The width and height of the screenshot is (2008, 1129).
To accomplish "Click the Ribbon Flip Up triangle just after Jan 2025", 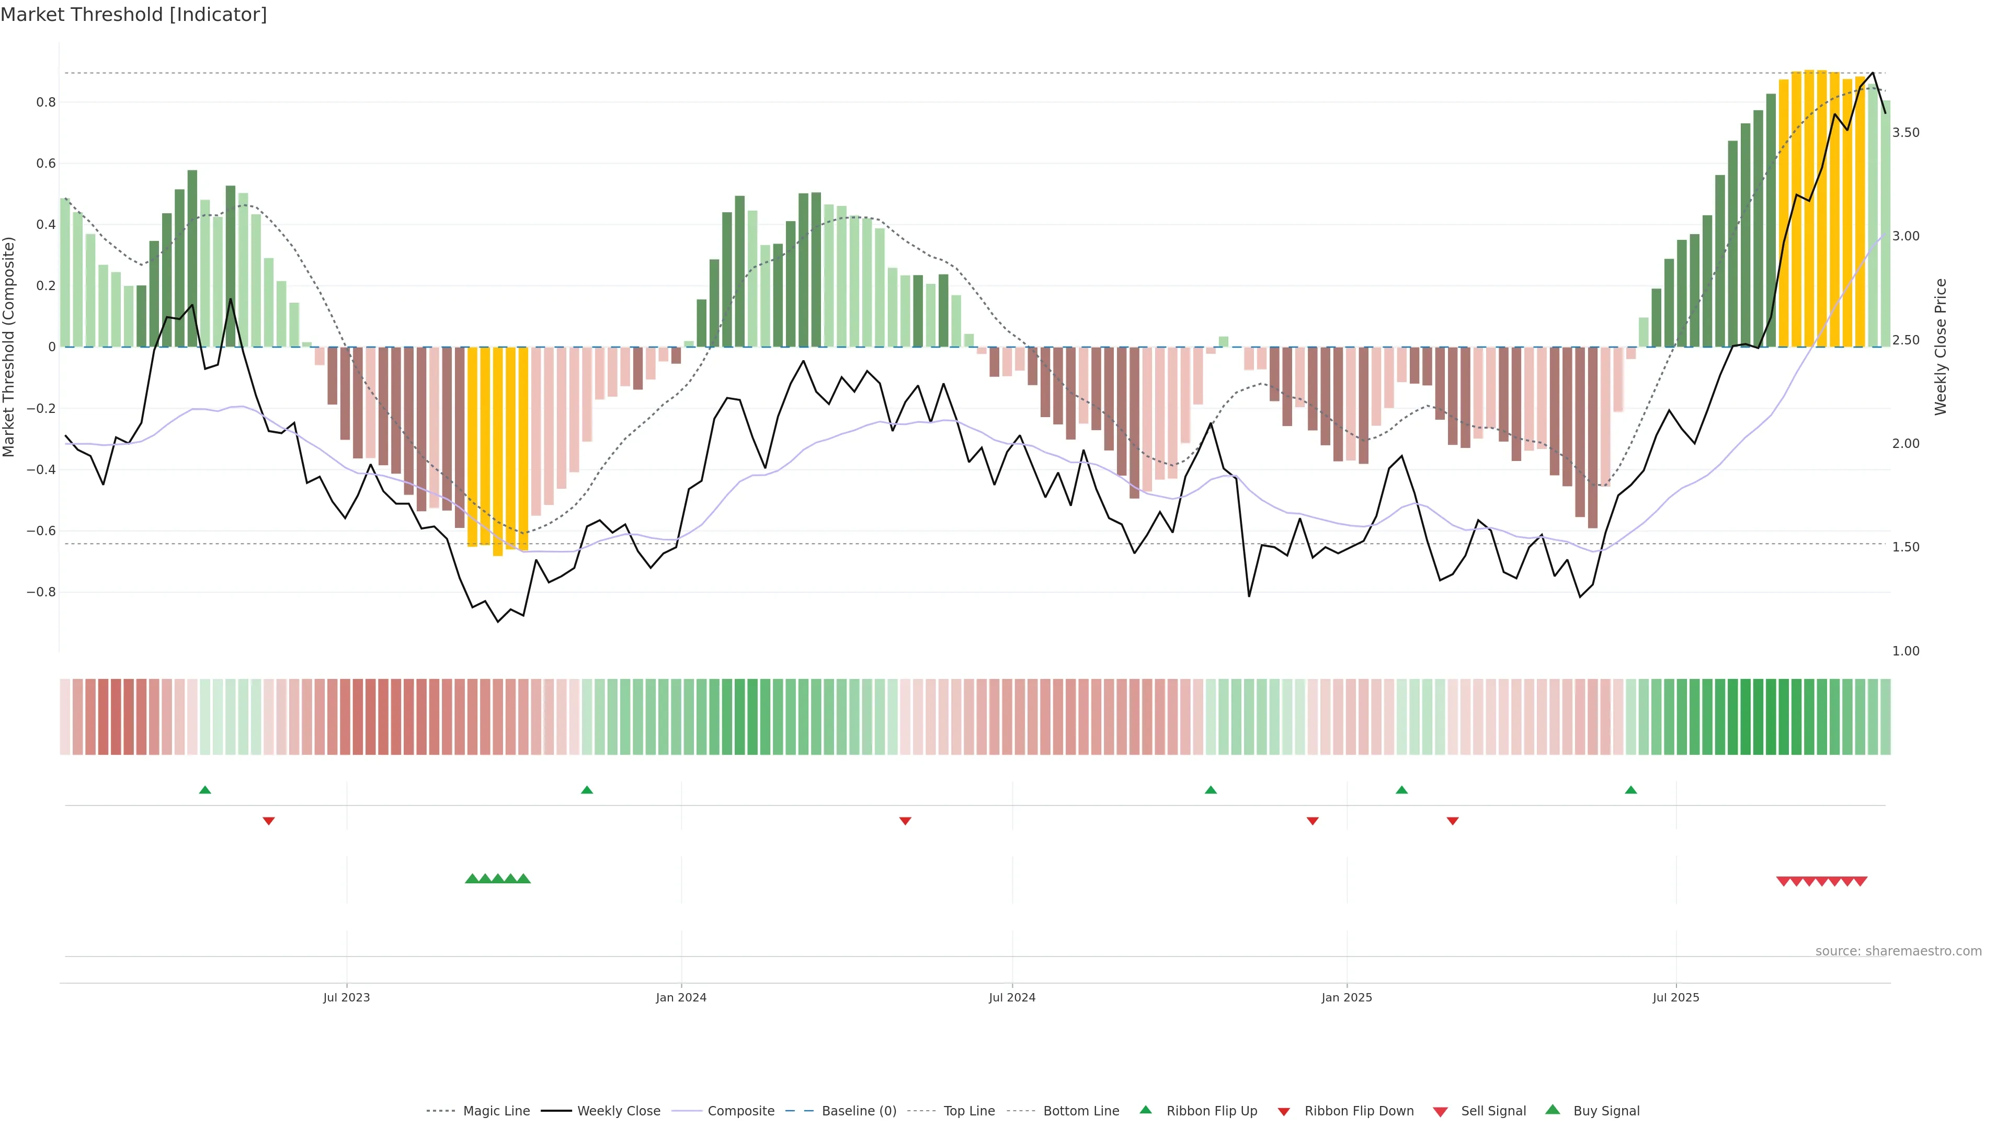I will click(1401, 790).
